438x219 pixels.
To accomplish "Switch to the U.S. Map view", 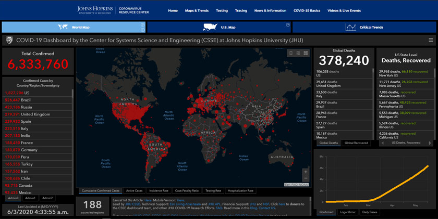I will tap(219, 27).
